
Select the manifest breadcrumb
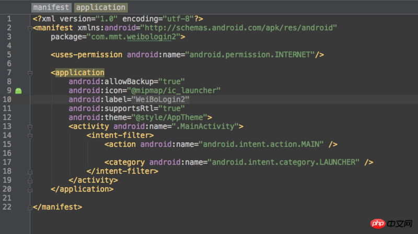pyautogui.click(x=52, y=7)
